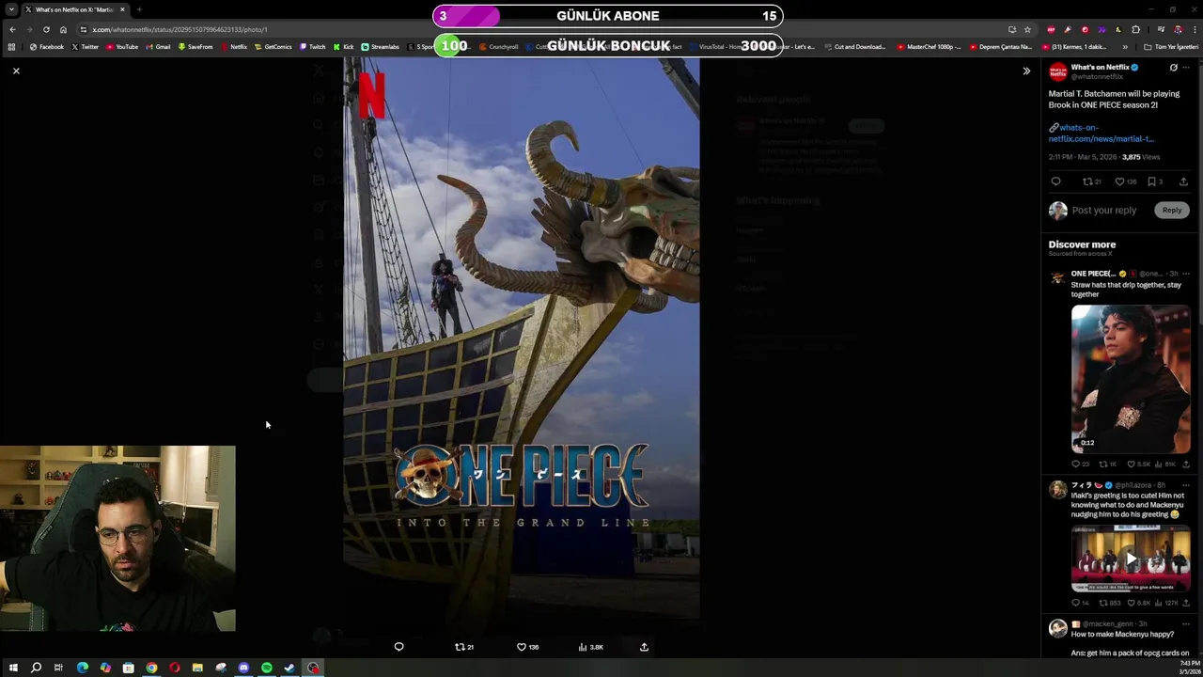Viewport: 1203px width, 677px height.
Task: Open the Tüm Yer İşaretleri folder
Action: click(1172, 47)
